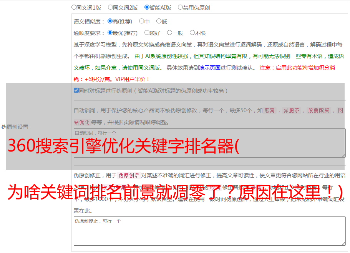Set 语义相似度 to 低
350x253 pixels.
pos(159,21)
